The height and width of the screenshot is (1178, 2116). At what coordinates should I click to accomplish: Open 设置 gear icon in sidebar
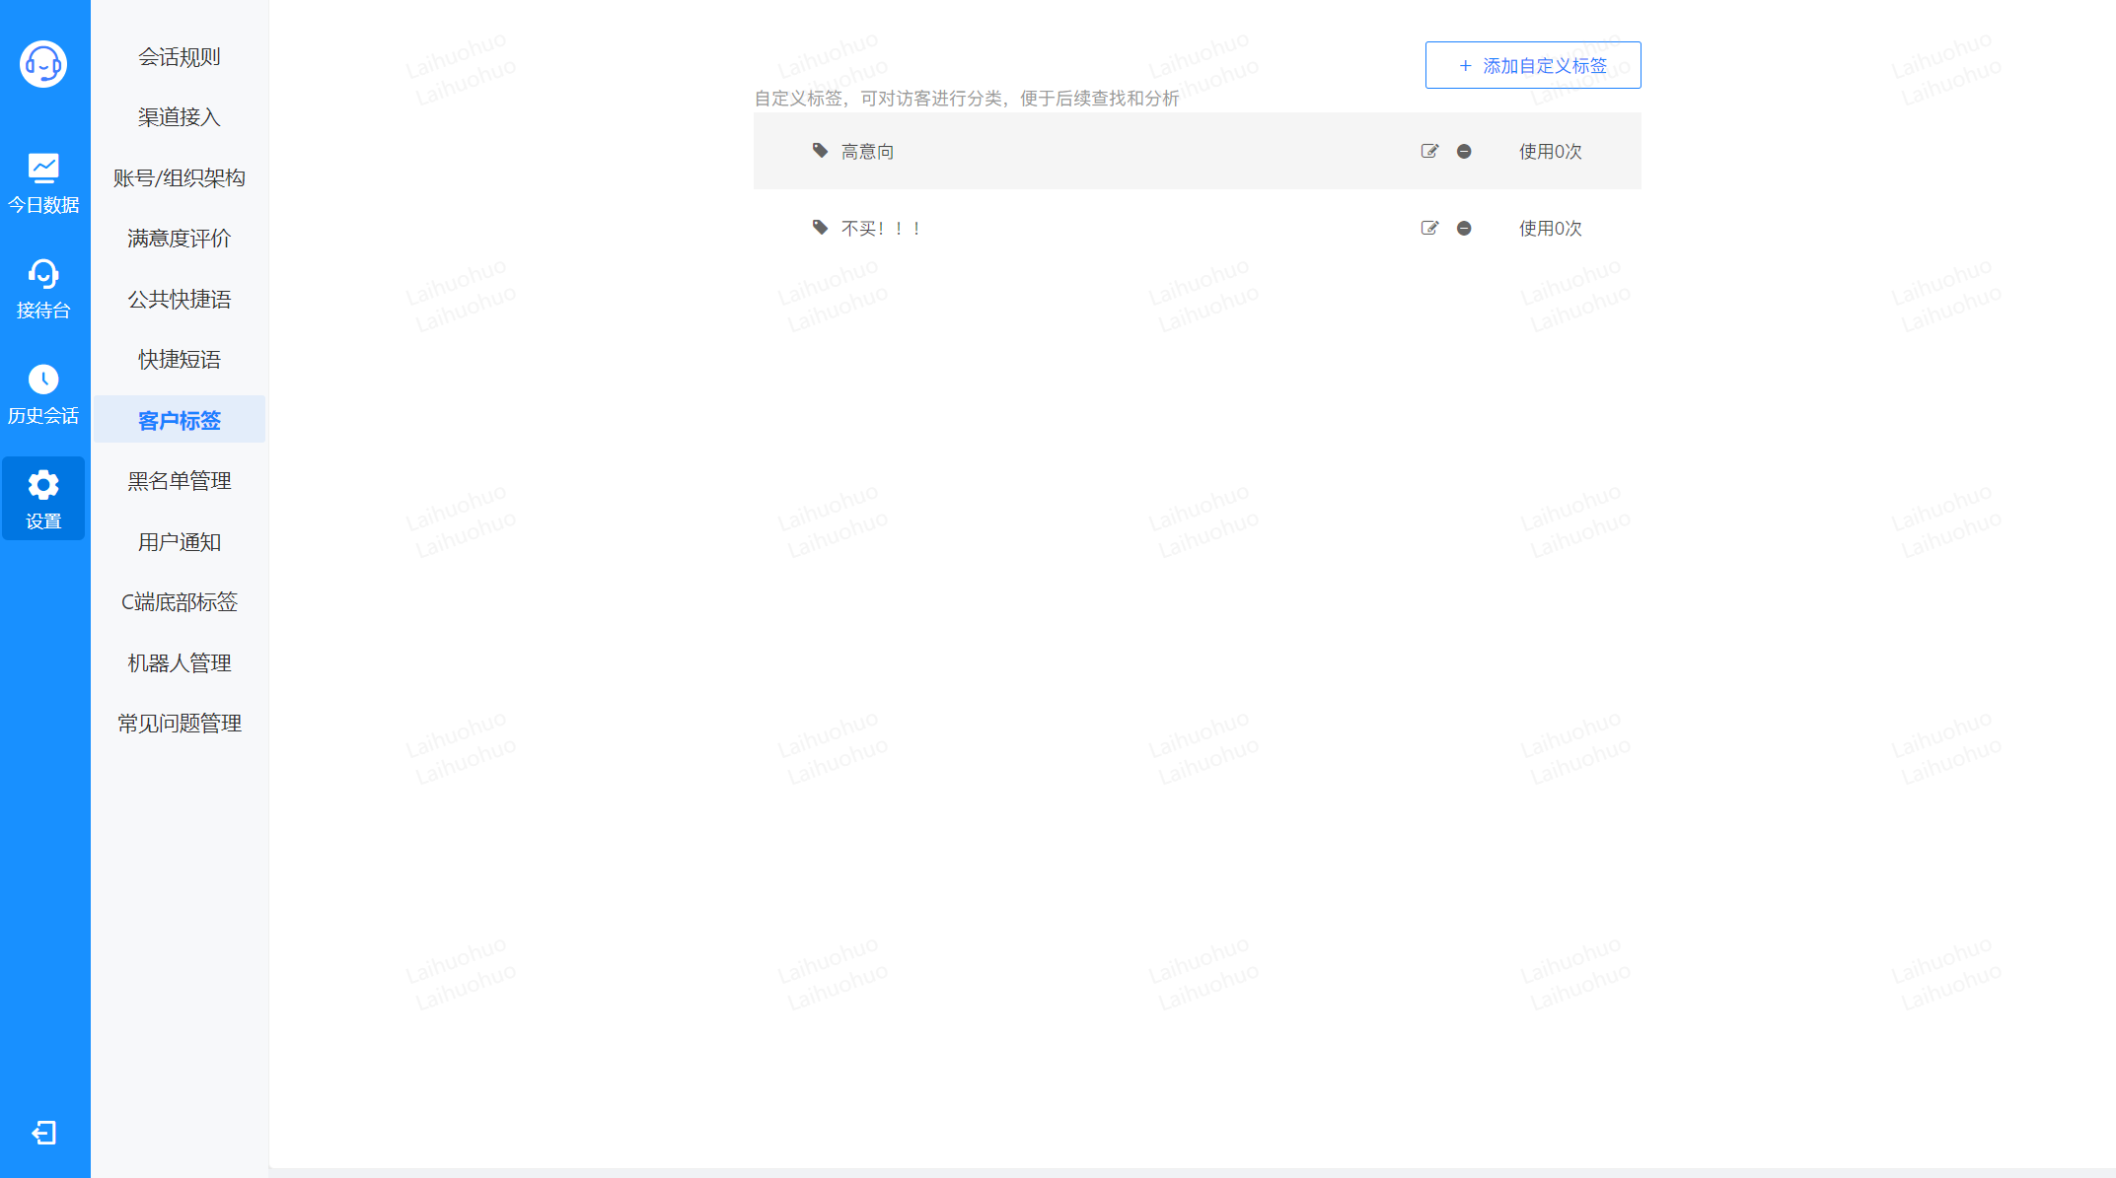point(43,485)
